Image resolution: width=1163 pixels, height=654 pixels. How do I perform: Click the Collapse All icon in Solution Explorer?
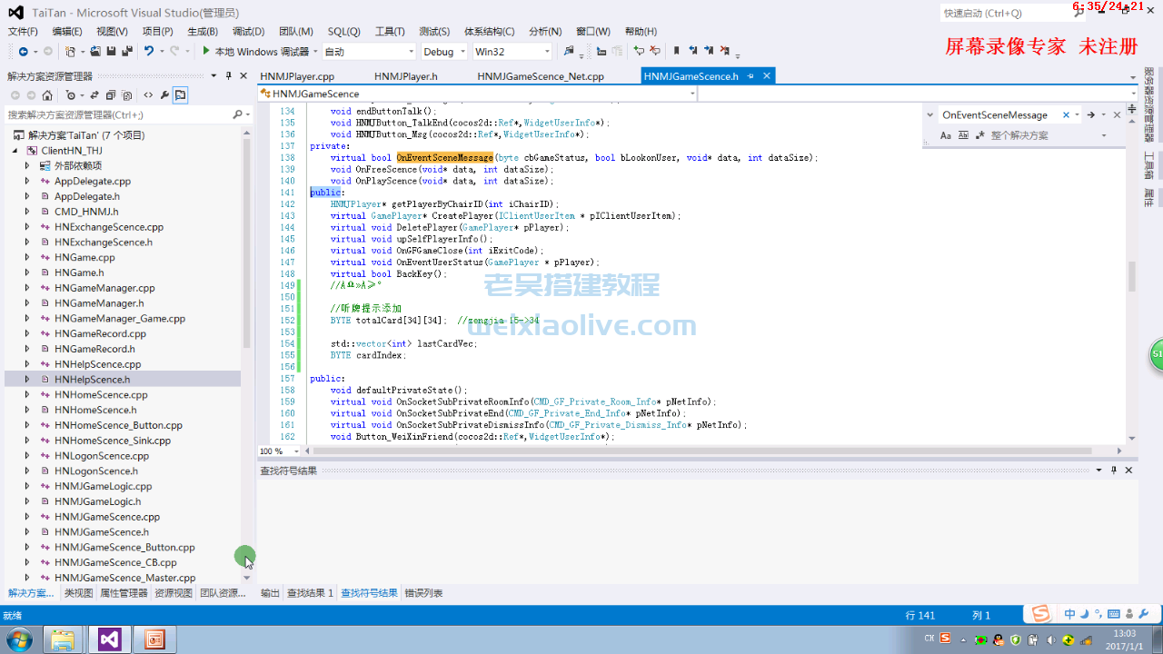coord(111,95)
